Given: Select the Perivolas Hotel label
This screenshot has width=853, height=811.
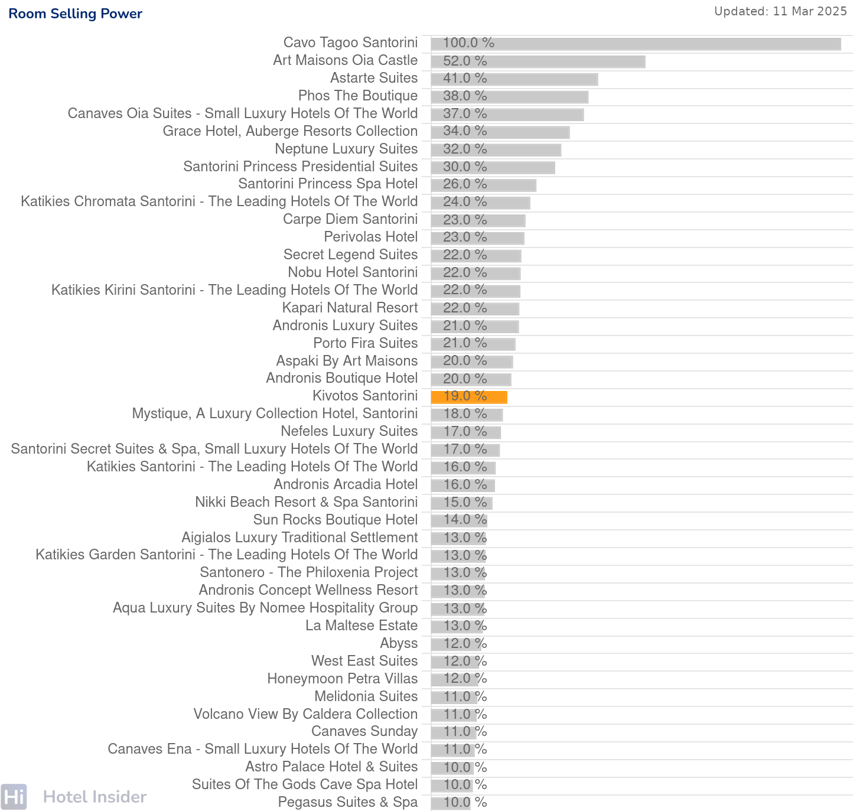Looking at the screenshot, I should click(370, 237).
